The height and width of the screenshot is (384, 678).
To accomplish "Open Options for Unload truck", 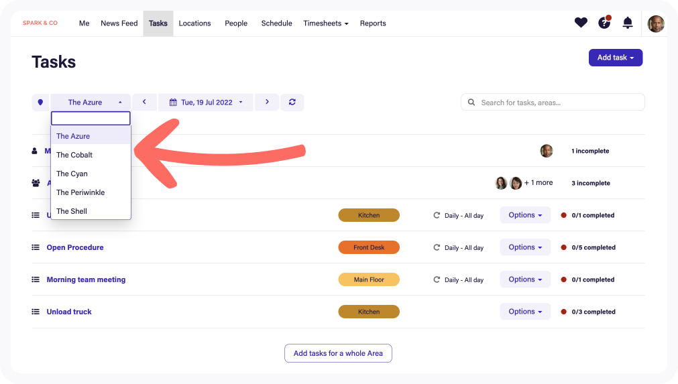I will click(x=525, y=312).
